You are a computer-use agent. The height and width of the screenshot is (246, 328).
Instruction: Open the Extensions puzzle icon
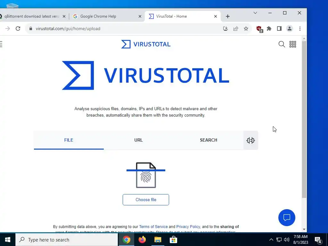(269, 29)
